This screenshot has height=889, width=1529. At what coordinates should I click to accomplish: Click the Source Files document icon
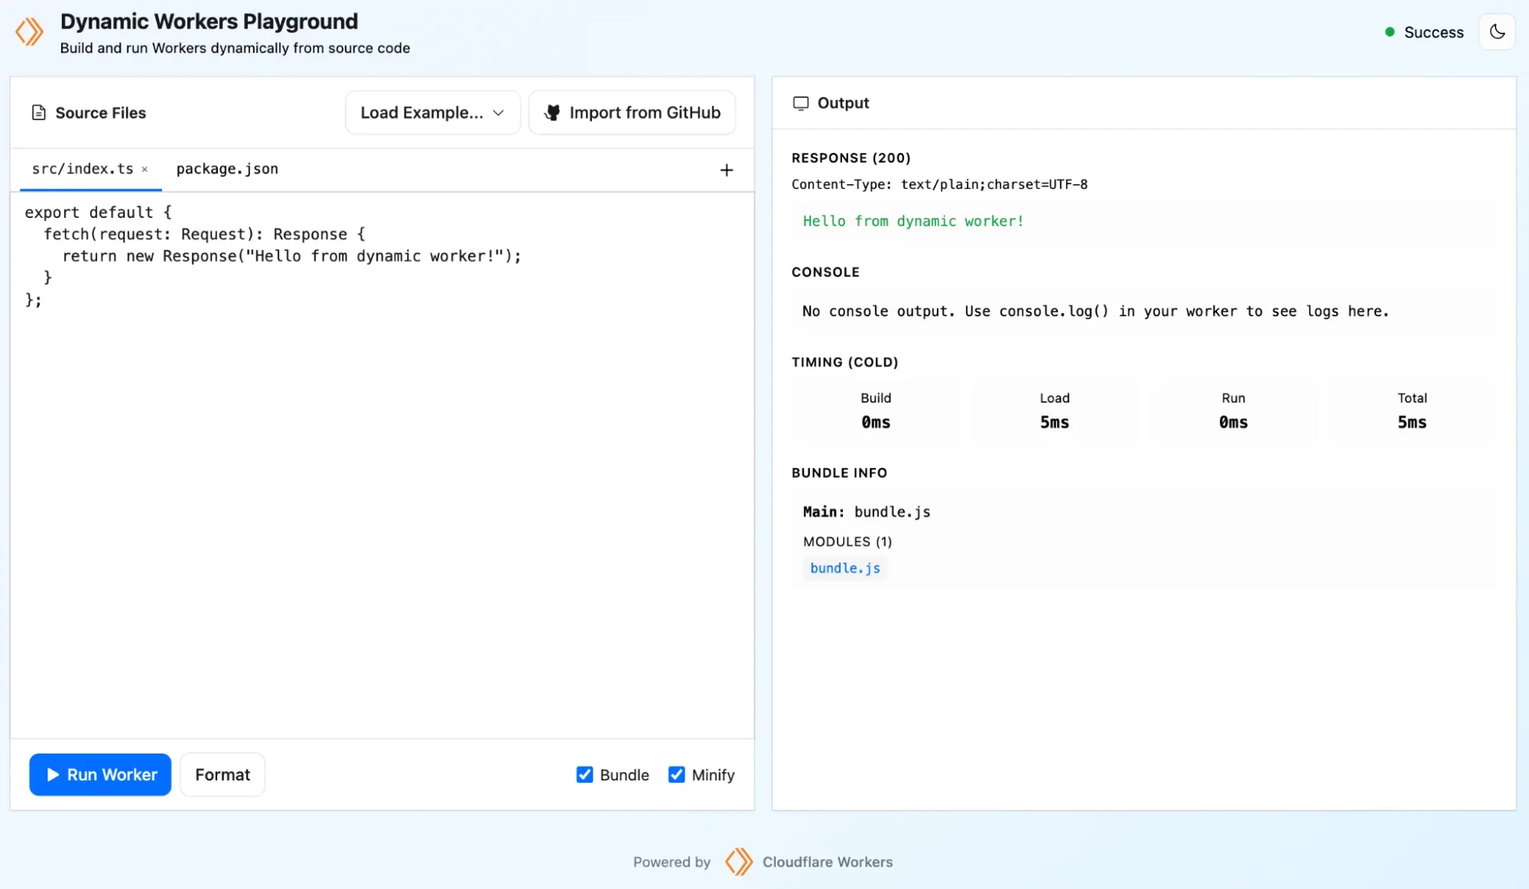point(38,112)
